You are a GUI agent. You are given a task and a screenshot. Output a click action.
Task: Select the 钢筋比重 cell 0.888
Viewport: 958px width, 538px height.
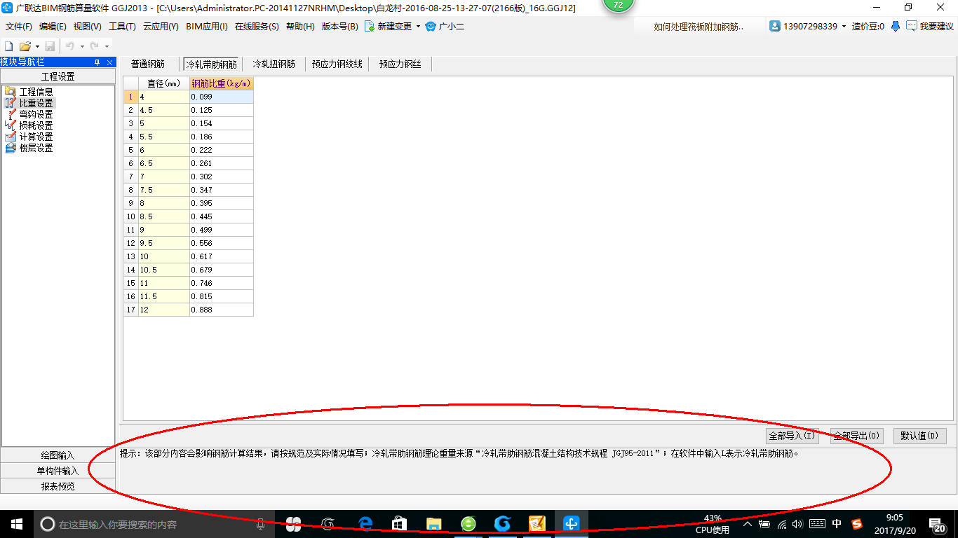pyautogui.click(x=222, y=310)
